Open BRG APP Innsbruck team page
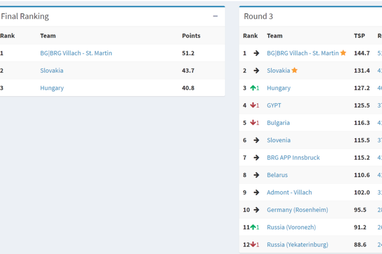 [293, 158]
